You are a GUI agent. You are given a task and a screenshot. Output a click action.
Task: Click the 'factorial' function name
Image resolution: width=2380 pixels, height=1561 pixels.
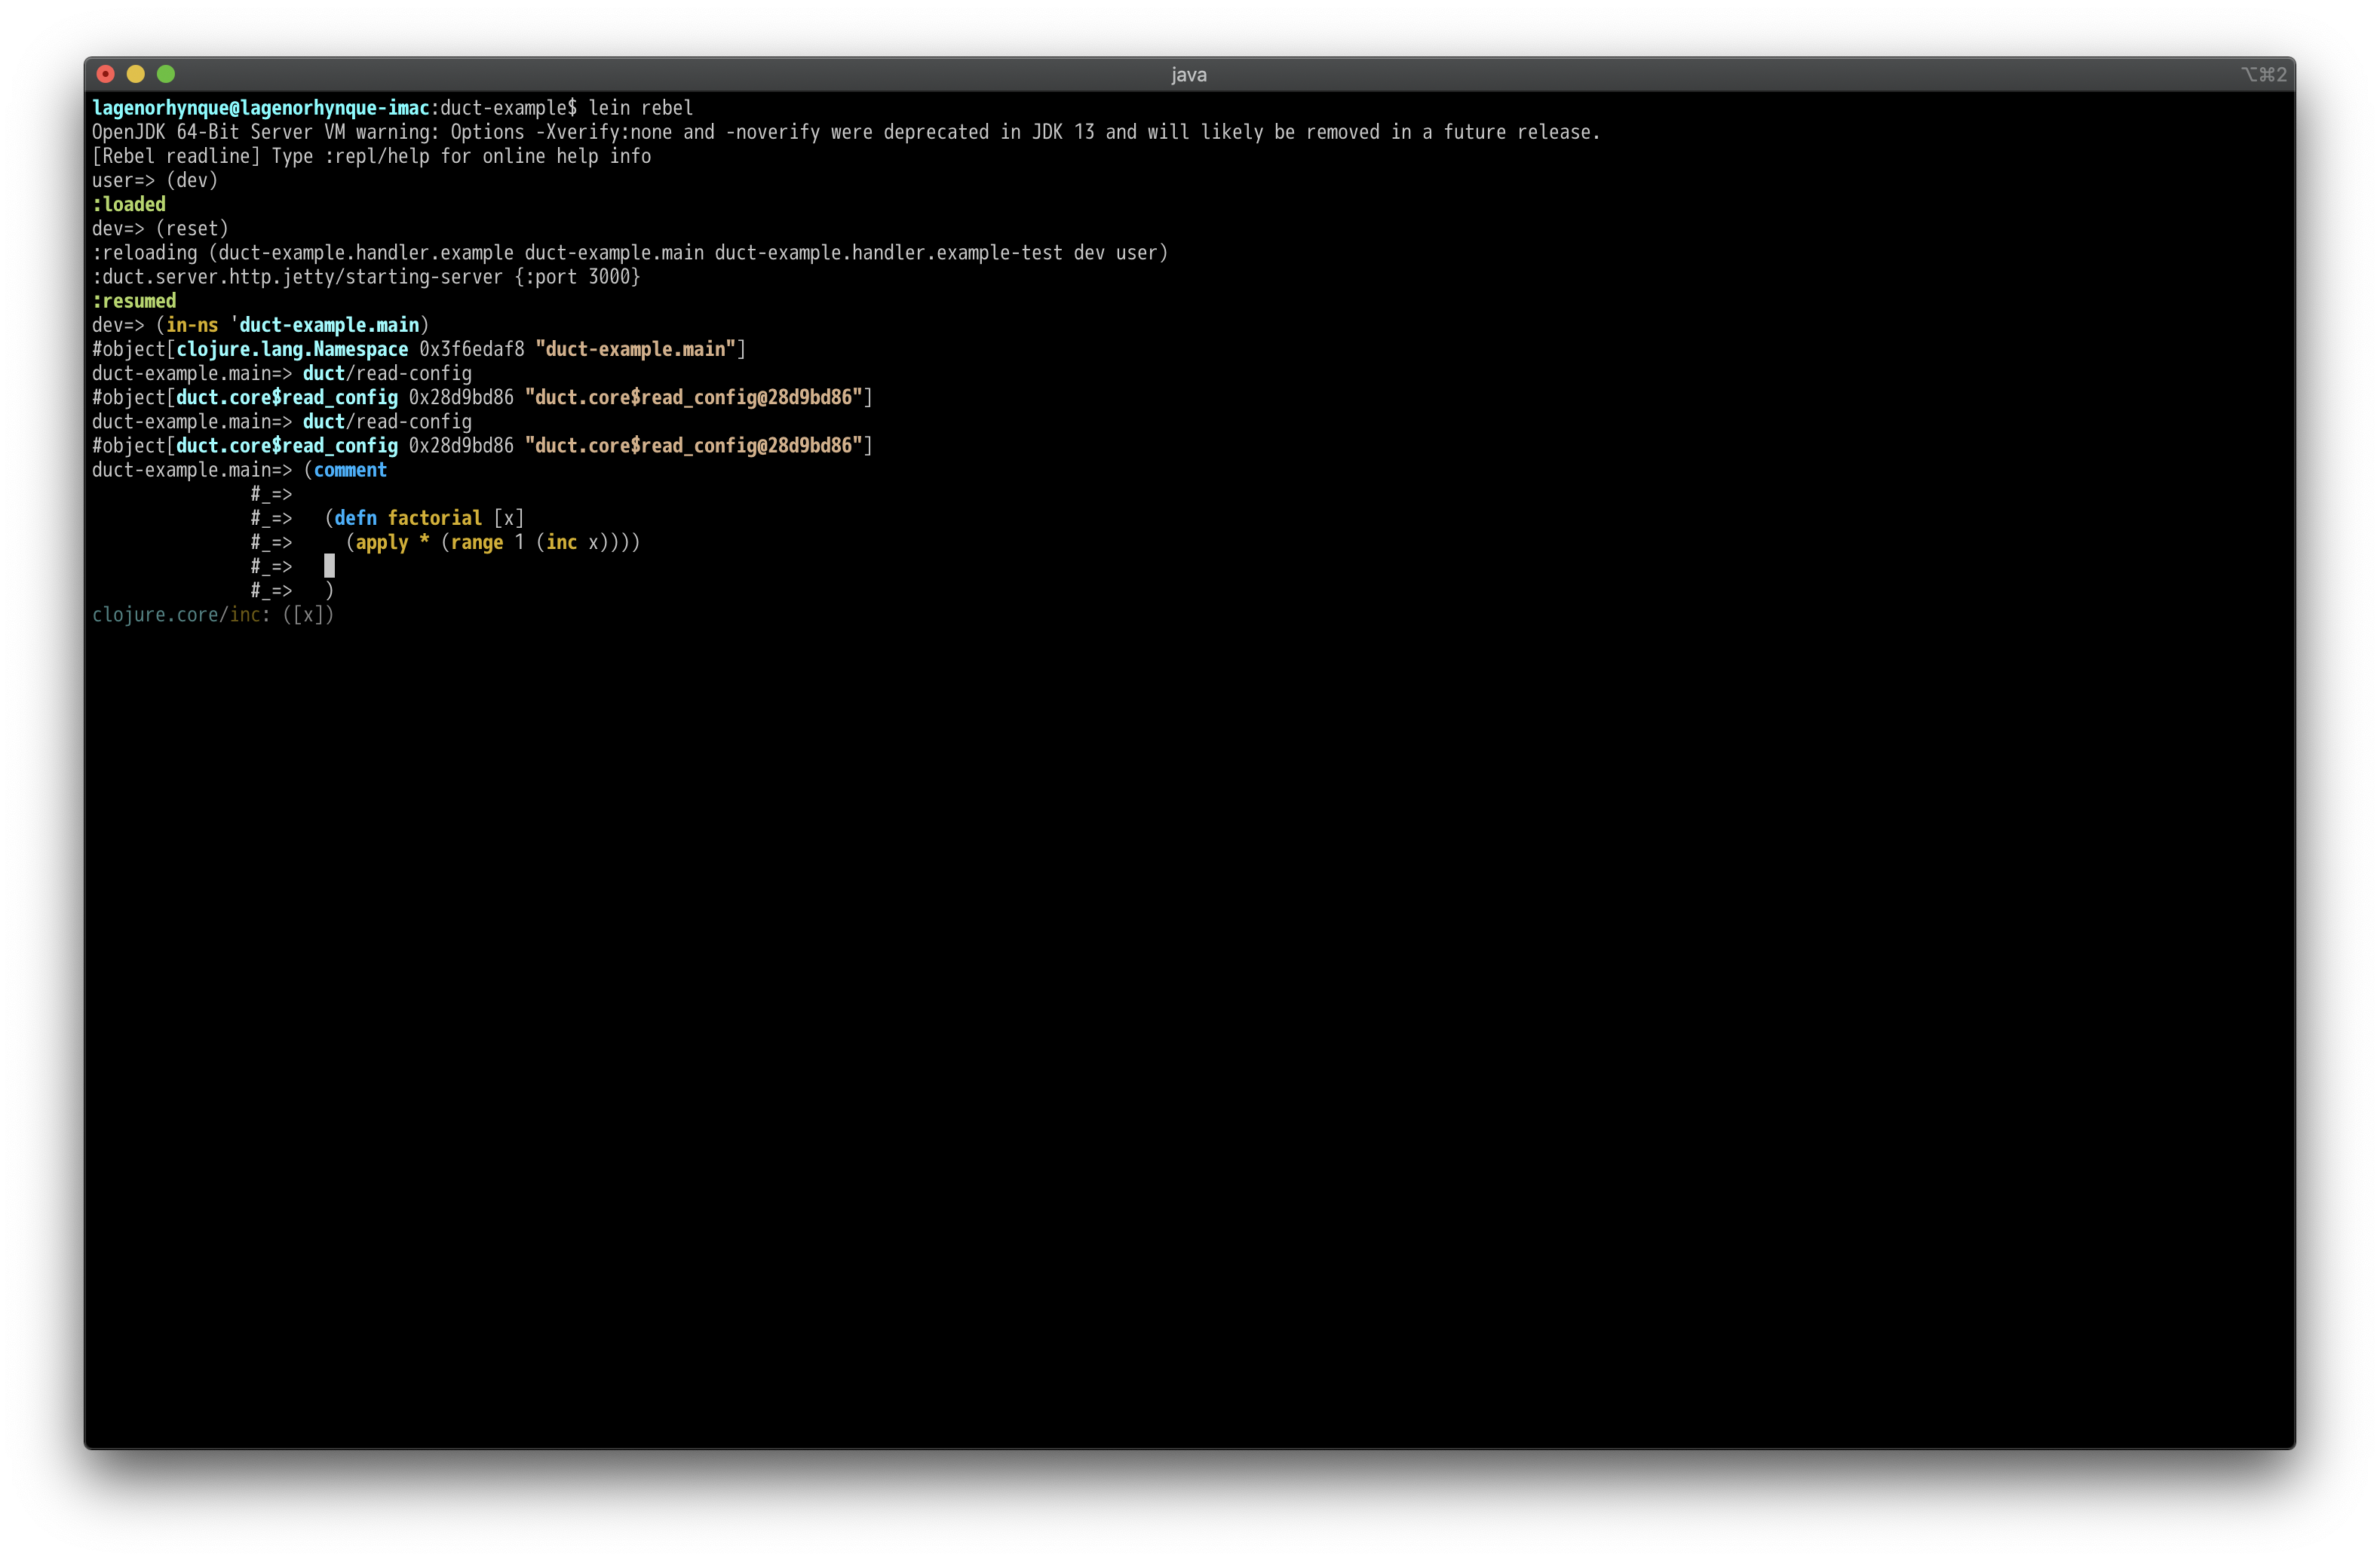pyautogui.click(x=434, y=518)
